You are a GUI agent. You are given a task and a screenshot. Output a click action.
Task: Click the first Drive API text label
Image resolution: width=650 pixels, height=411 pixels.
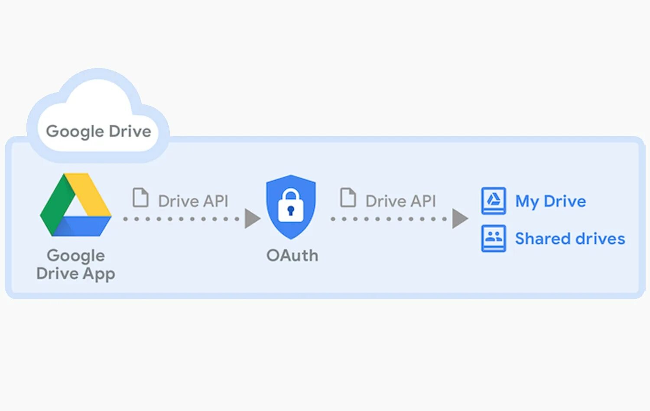click(x=193, y=201)
